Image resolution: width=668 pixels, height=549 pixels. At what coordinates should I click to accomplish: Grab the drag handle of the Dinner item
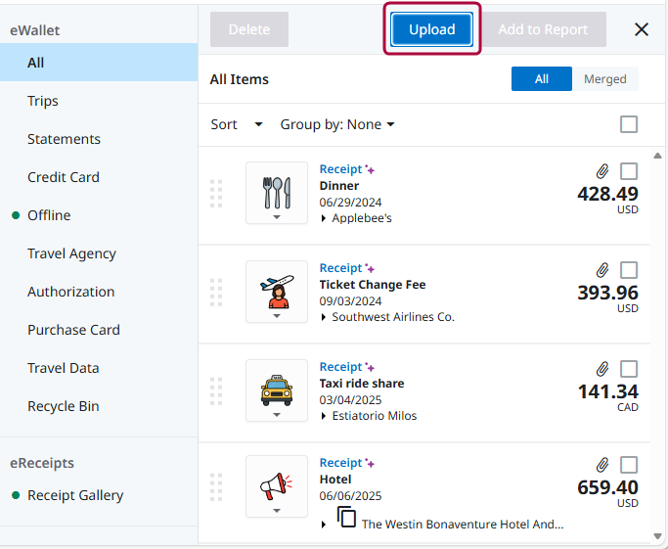216,193
